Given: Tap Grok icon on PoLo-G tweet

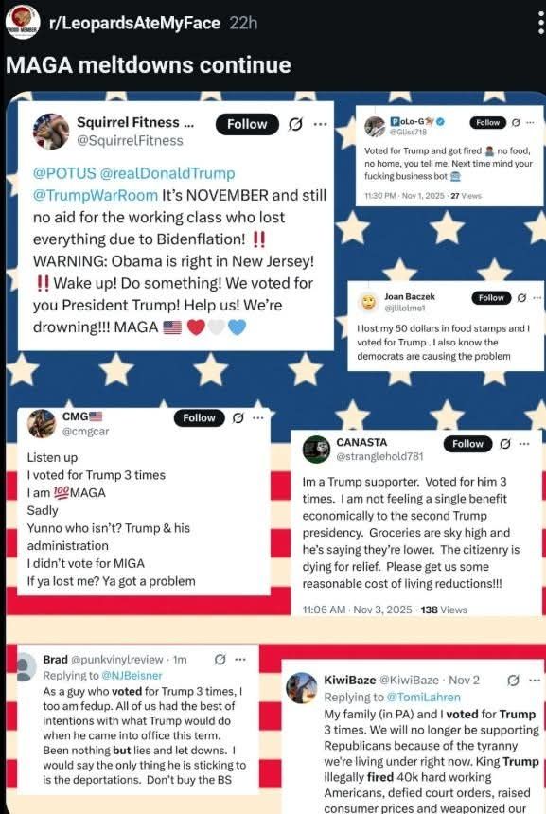Looking at the screenshot, I should click(x=516, y=122).
